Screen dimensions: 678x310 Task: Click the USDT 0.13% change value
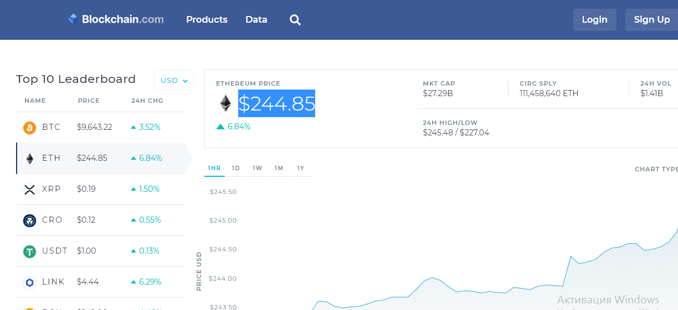click(149, 251)
